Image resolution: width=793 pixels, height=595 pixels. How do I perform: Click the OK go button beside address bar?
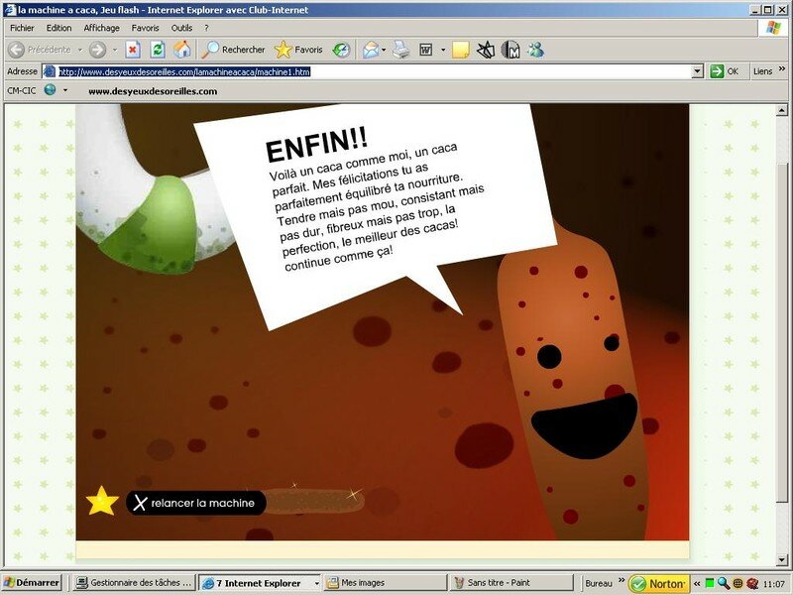725,71
